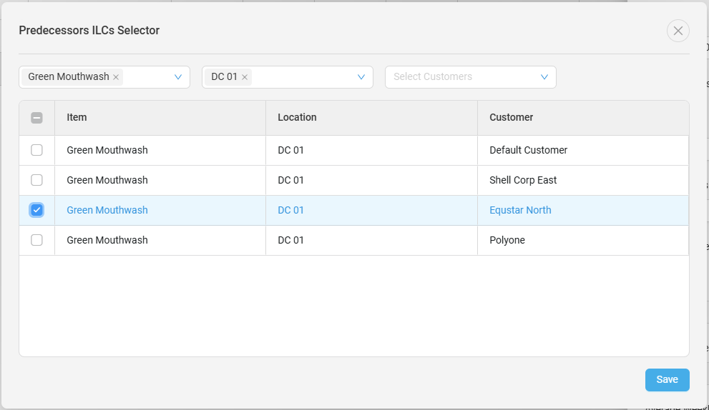Expand the location filter dropdown arrow

361,77
